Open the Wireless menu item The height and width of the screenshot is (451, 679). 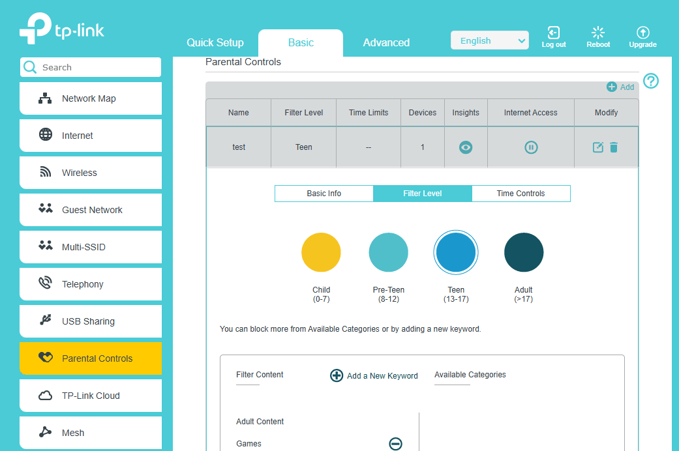[x=91, y=173]
